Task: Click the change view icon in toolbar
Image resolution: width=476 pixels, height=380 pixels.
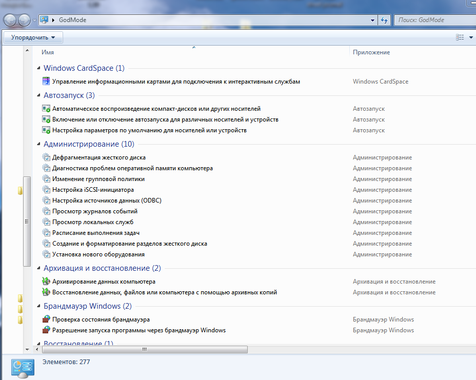Action: [460, 37]
